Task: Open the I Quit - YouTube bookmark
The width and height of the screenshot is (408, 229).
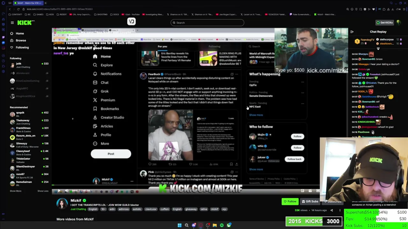Action: (130, 14)
